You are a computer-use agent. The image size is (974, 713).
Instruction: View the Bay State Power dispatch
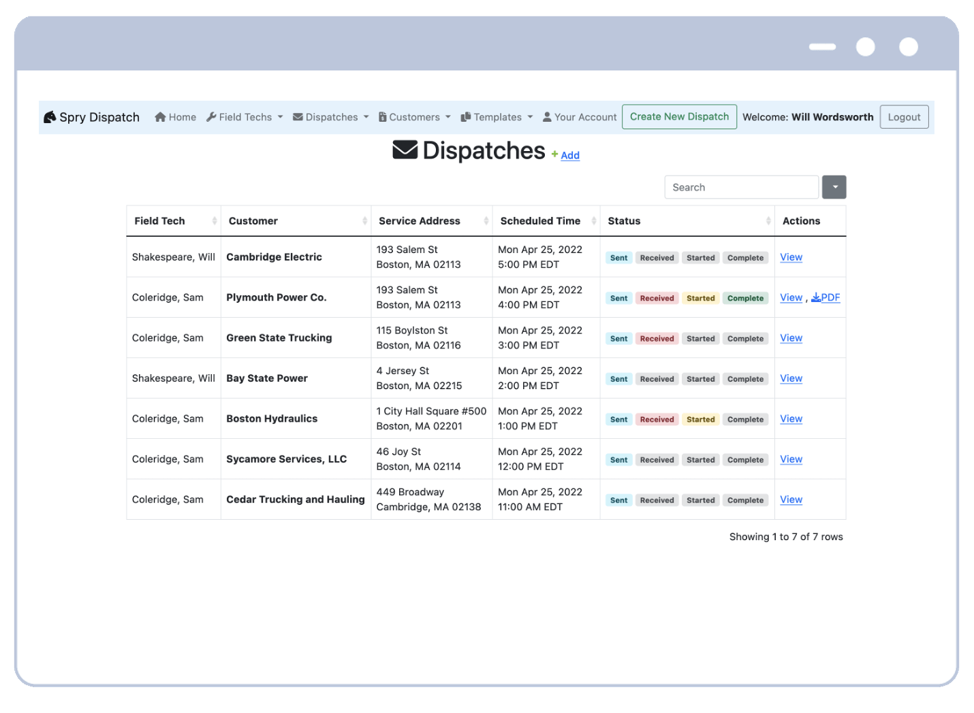point(791,378)
